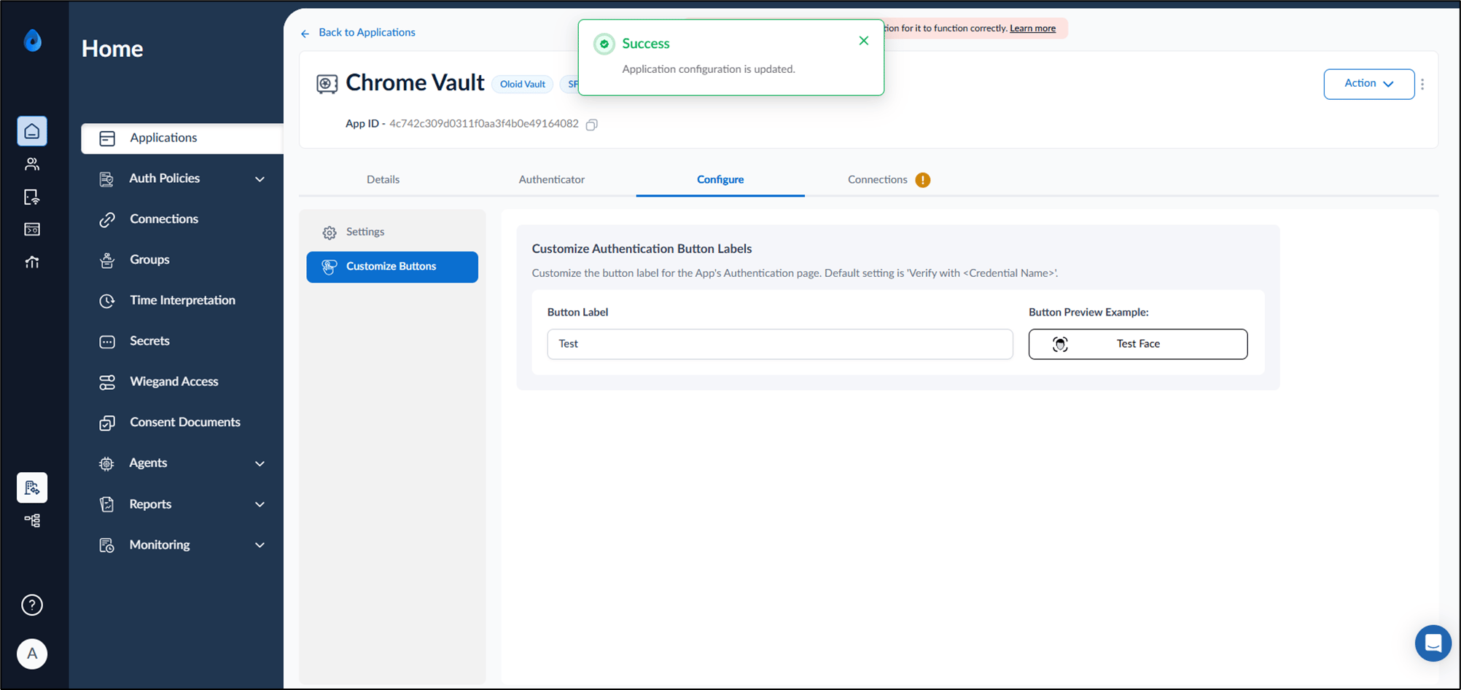This screenshot has height=690, width=1461.
Task: Open the highlighted document-settings icon in left rail
Action: (x=32, y=487)
